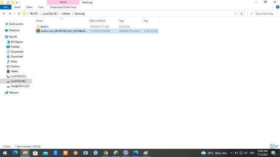Expand address bar history dropdown

(235, 14)
